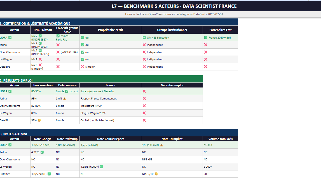Click the '6 mois (strict)' cell
The image size is (321, 178).
[x=67, y=91]
